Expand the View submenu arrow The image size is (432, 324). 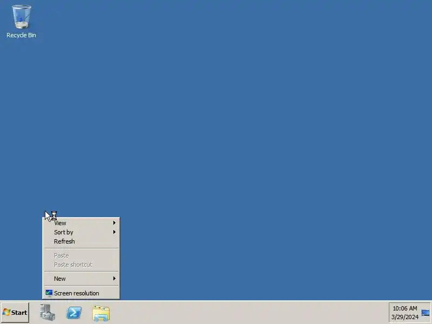pyautogui.click(x=114, y=222)
